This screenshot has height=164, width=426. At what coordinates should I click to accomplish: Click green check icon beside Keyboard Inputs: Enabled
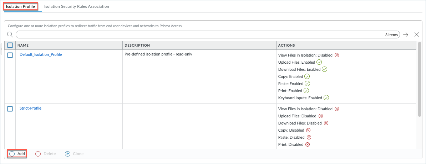pyautogui.click(x=326, y=98)
